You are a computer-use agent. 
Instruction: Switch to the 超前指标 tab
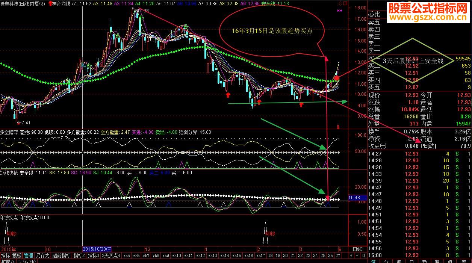pyautogui.click(x=62, y=255)
